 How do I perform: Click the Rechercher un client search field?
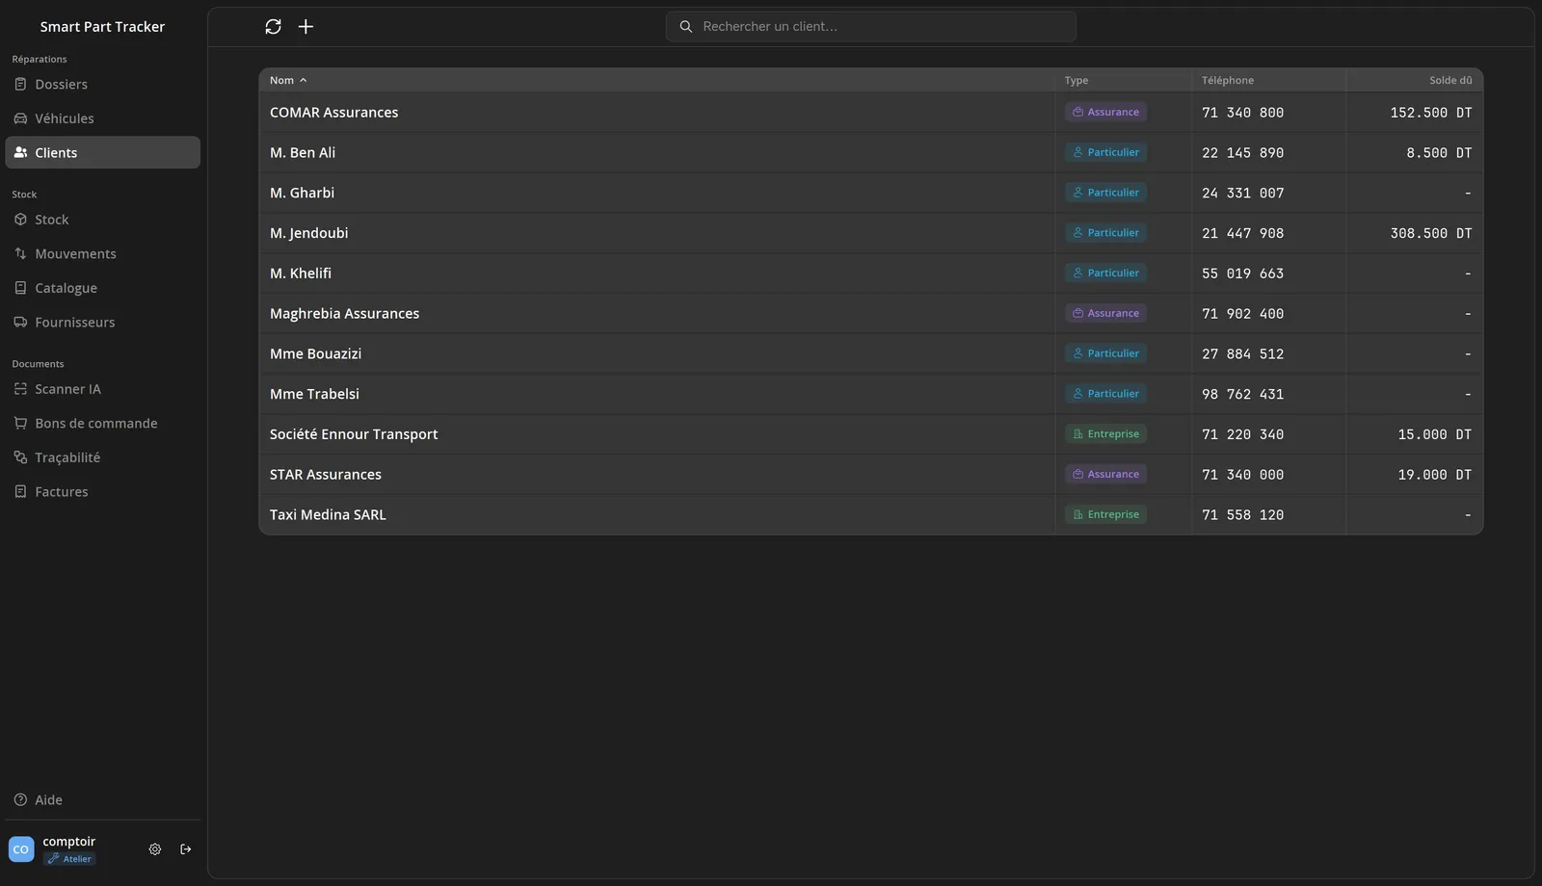[x=871, y=27]
